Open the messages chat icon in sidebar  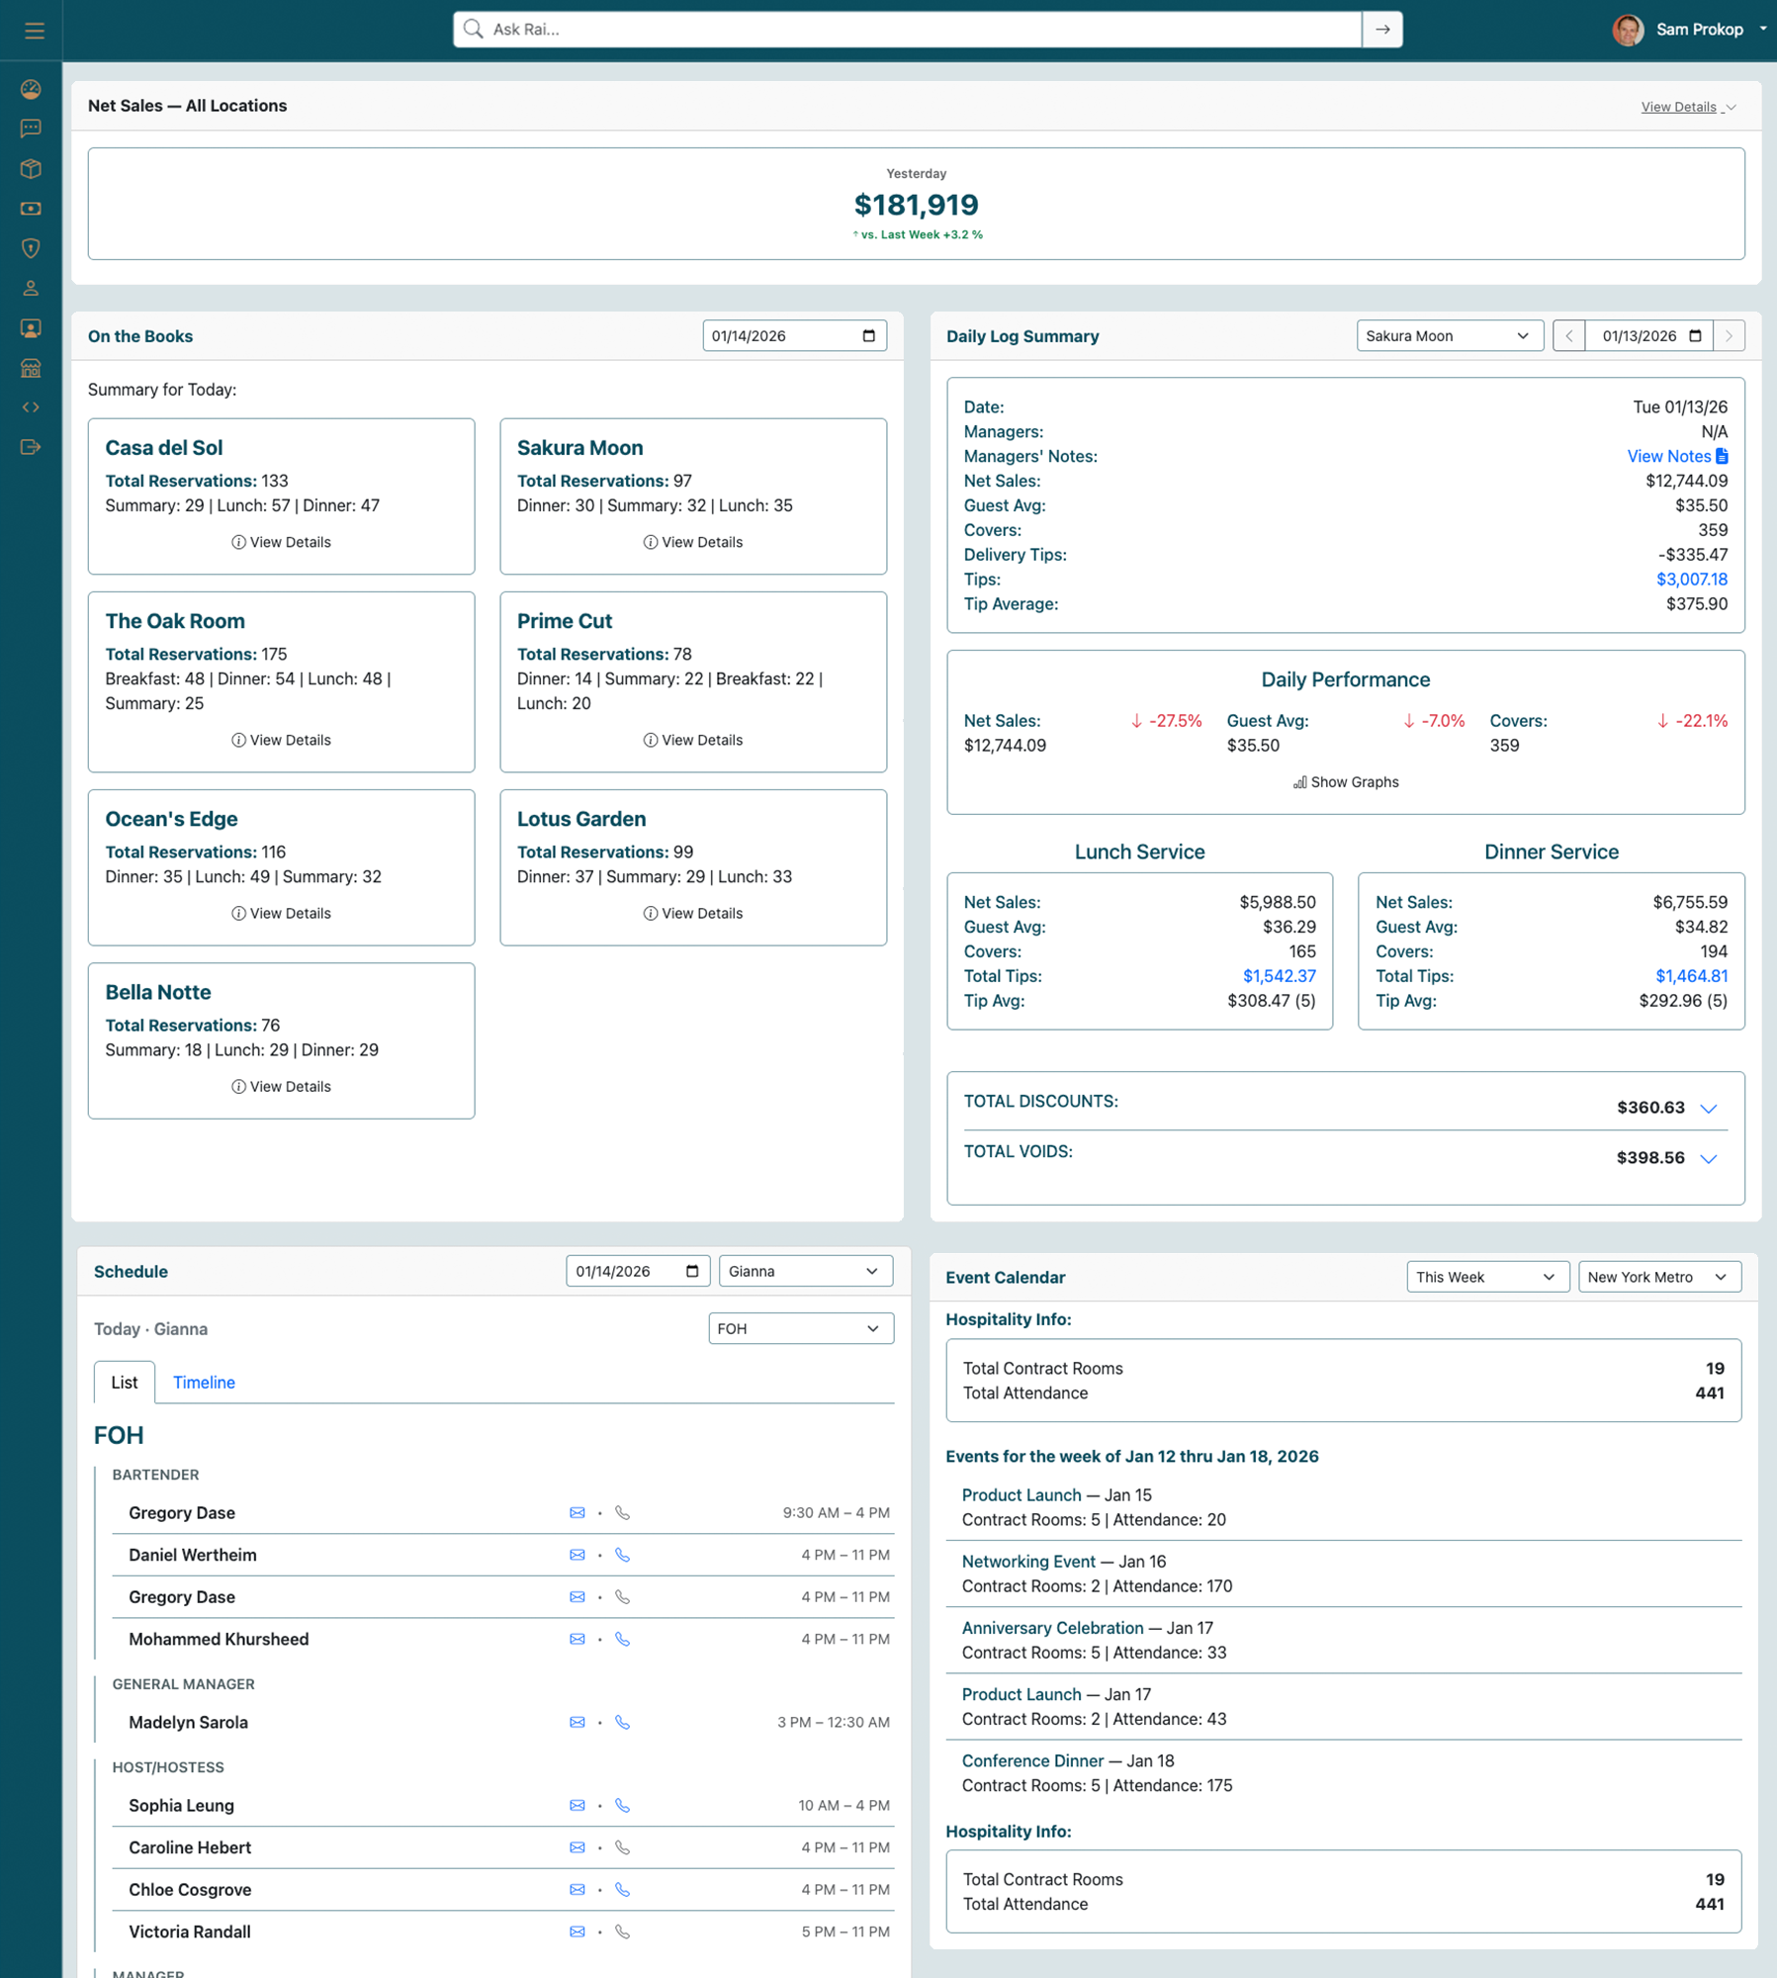(x=30, y=129)
